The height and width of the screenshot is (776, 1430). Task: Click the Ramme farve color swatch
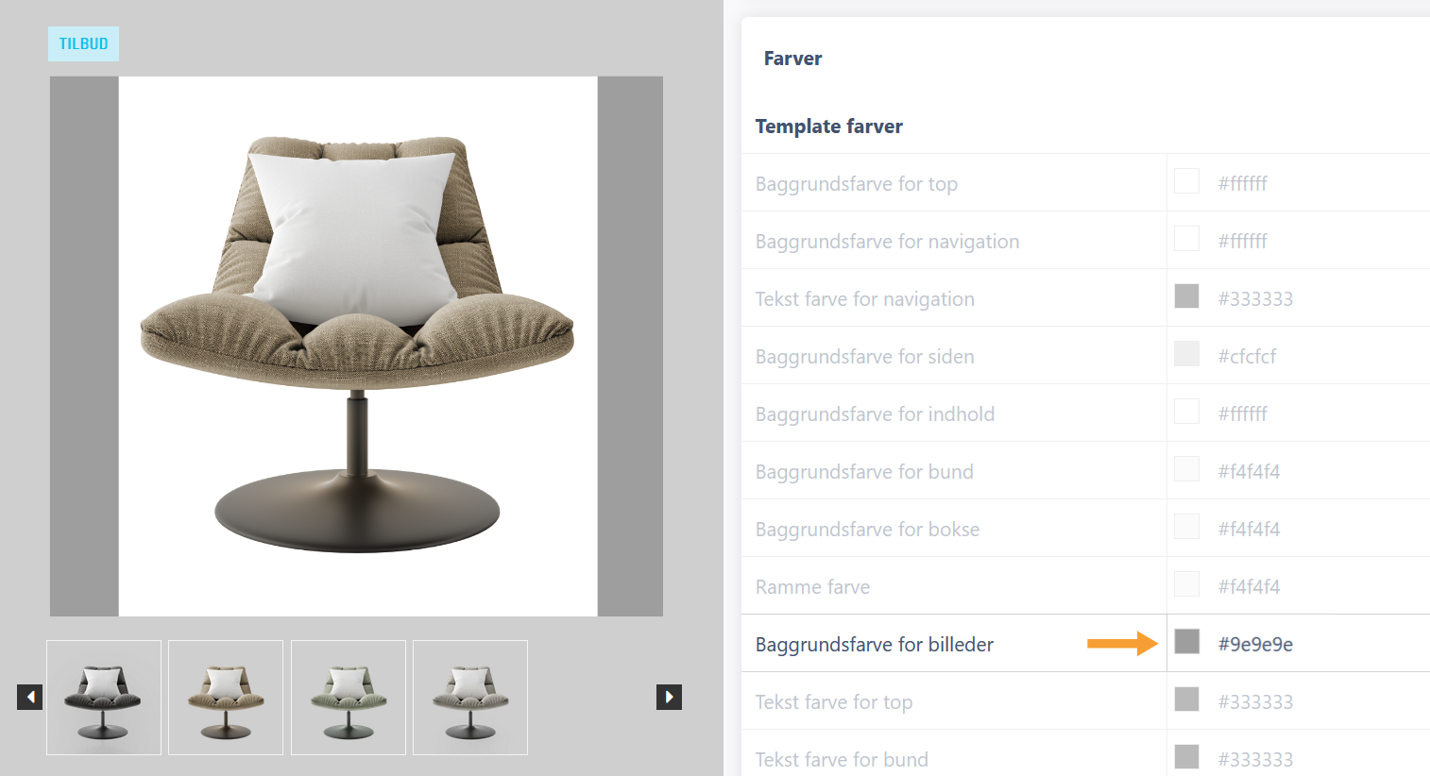(x=1186, y=584)
